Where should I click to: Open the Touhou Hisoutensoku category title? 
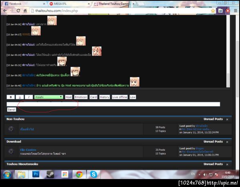[x=22, y=164]
